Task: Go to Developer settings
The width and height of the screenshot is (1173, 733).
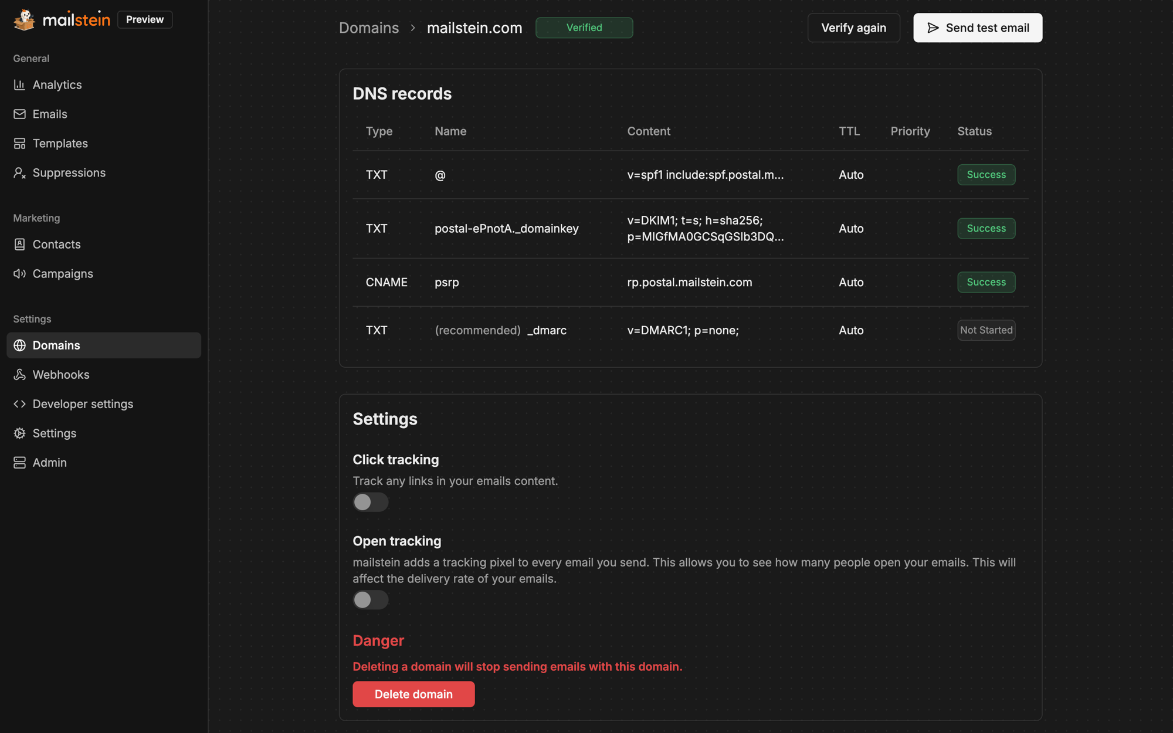Action: (x=104, y=404)
